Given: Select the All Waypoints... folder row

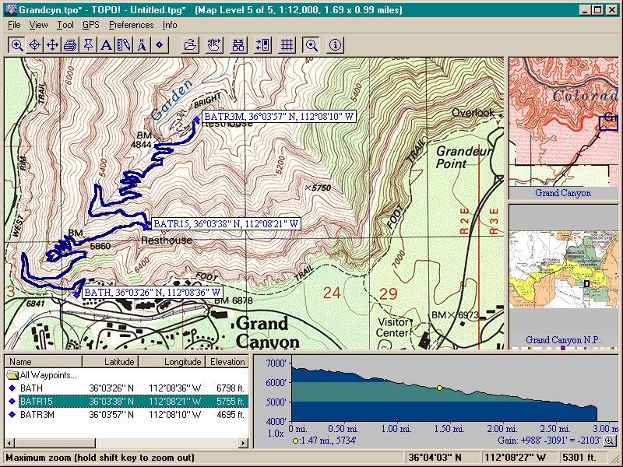Looking at the screenshot, I should (x=126, y=375).
